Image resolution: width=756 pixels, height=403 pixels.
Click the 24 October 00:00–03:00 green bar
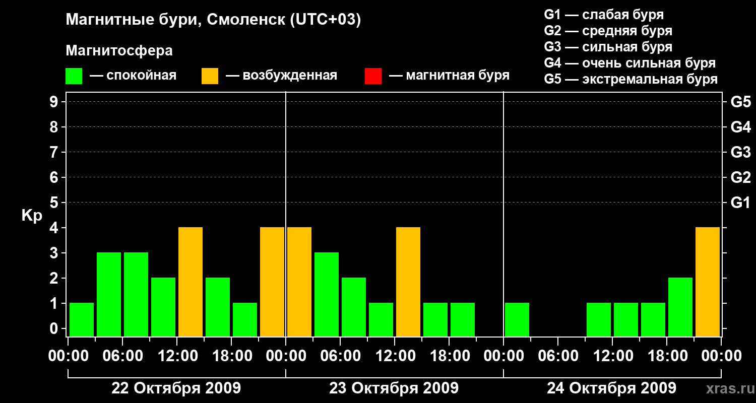tap(517, 319)
